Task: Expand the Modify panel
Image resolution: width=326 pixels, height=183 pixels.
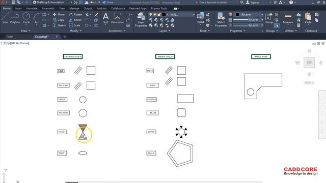Action: [75, 30]
